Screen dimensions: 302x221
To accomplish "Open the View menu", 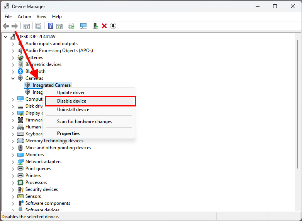I will 41,17.
